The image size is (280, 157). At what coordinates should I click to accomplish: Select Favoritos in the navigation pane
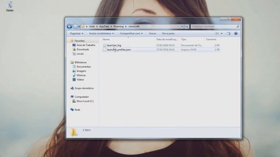tap(80, 41)
